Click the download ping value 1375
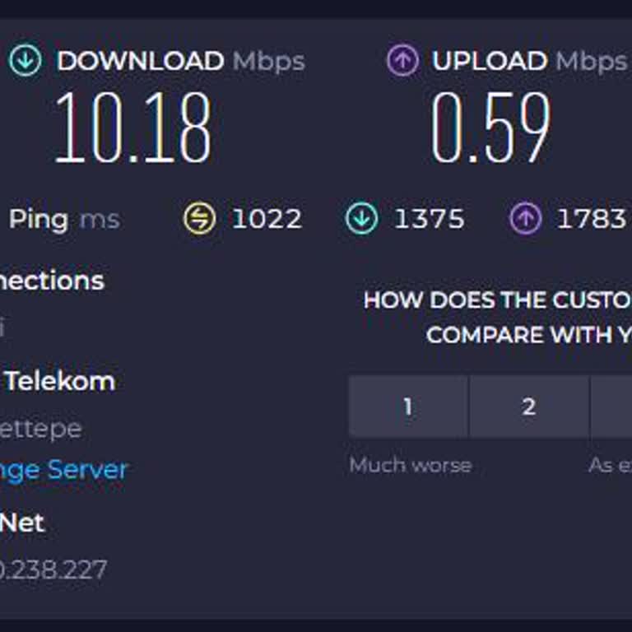632x632 pixels. pos(429,219)
